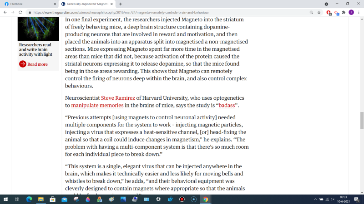Open Task View from the taskbar

(x=17, y=199)
